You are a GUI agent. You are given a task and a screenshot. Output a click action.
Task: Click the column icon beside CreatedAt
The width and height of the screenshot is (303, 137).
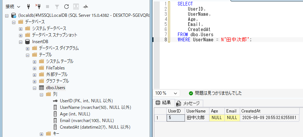tap(55, 127)
